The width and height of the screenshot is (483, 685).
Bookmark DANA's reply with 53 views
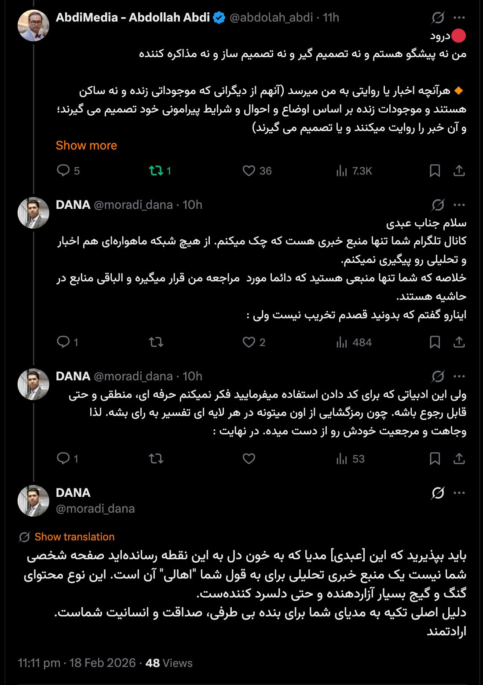click(435, 459)
